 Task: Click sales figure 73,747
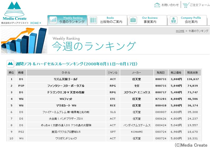tap(193, 92)
